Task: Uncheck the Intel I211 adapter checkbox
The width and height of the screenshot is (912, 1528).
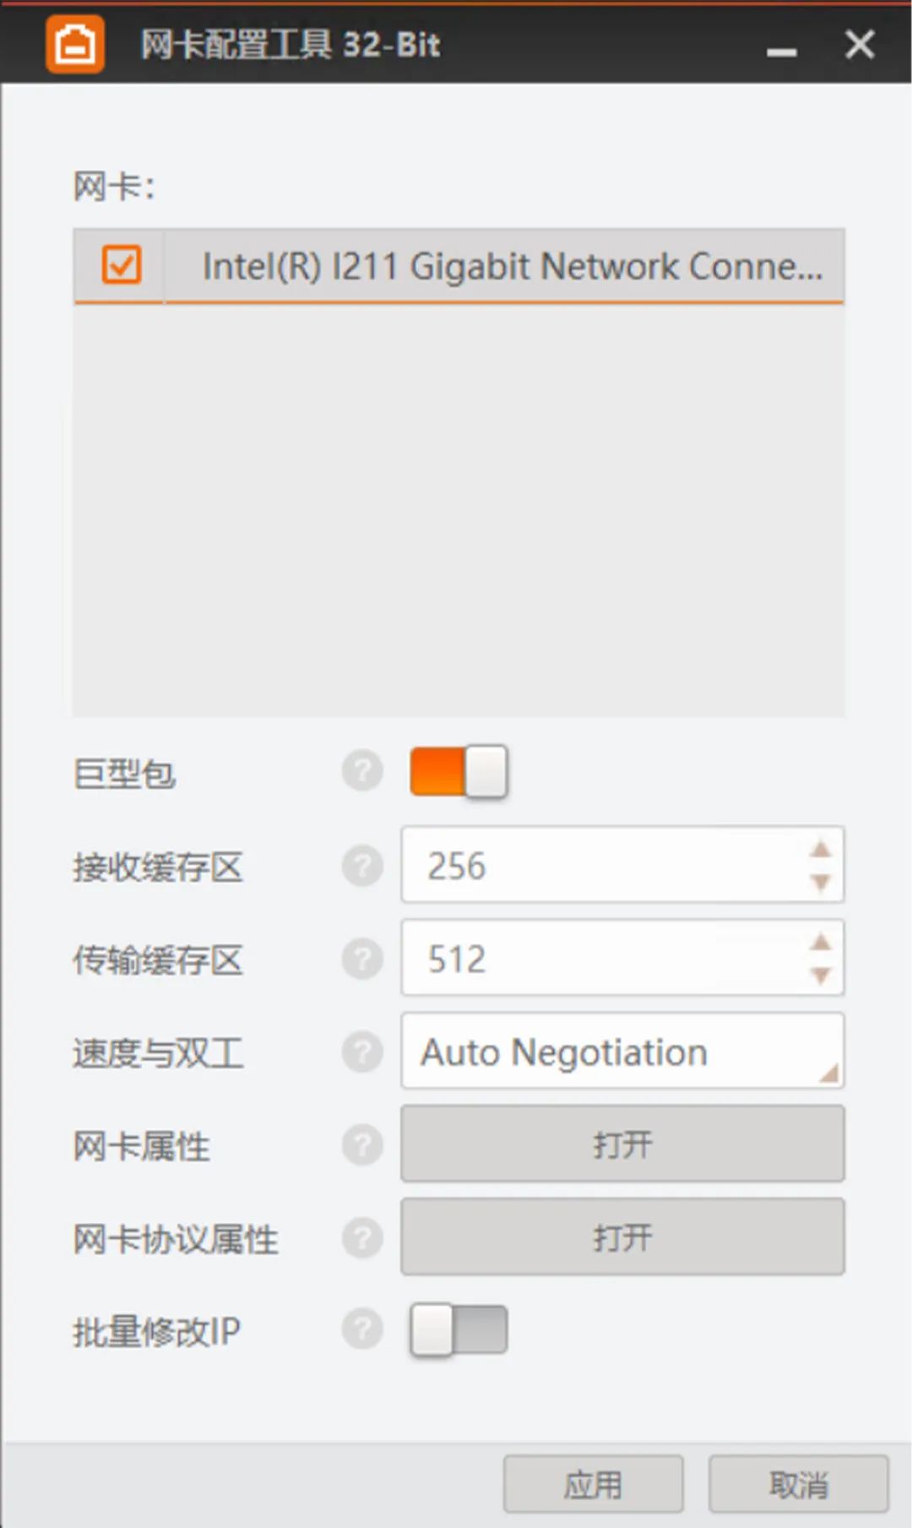Action: [122, 264]
